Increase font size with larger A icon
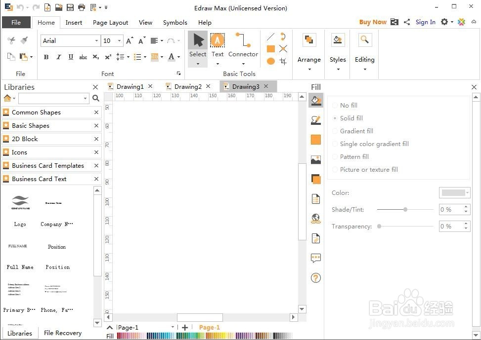Image resolution: width=481 pixels, height=340 pixels. pos(130,40)
